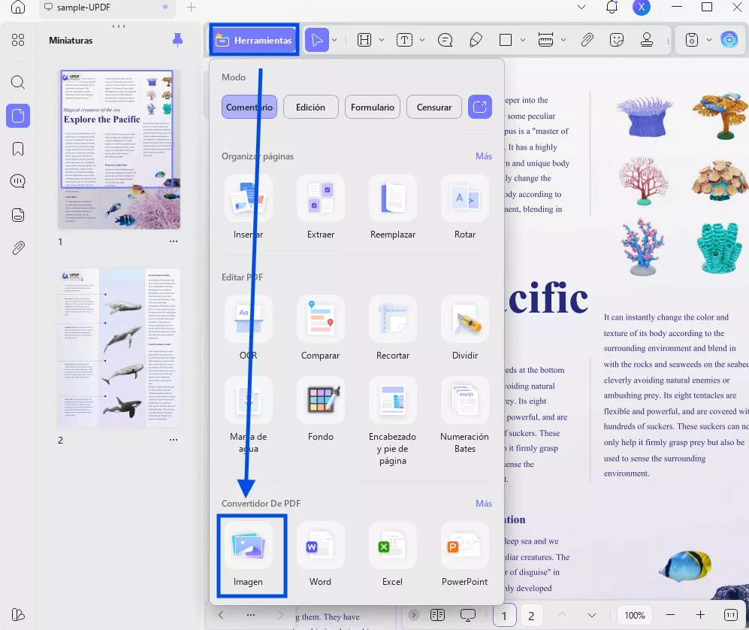Select the text box tool
This screenshot has height=630, width=749.
pyautogui.click(x=405, y=40)
